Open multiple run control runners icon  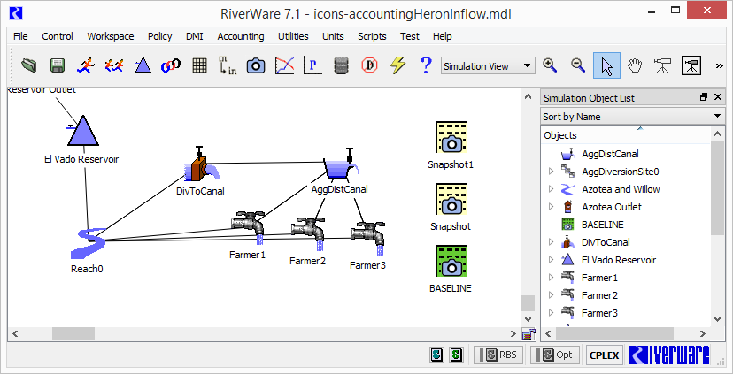(114, 65)
